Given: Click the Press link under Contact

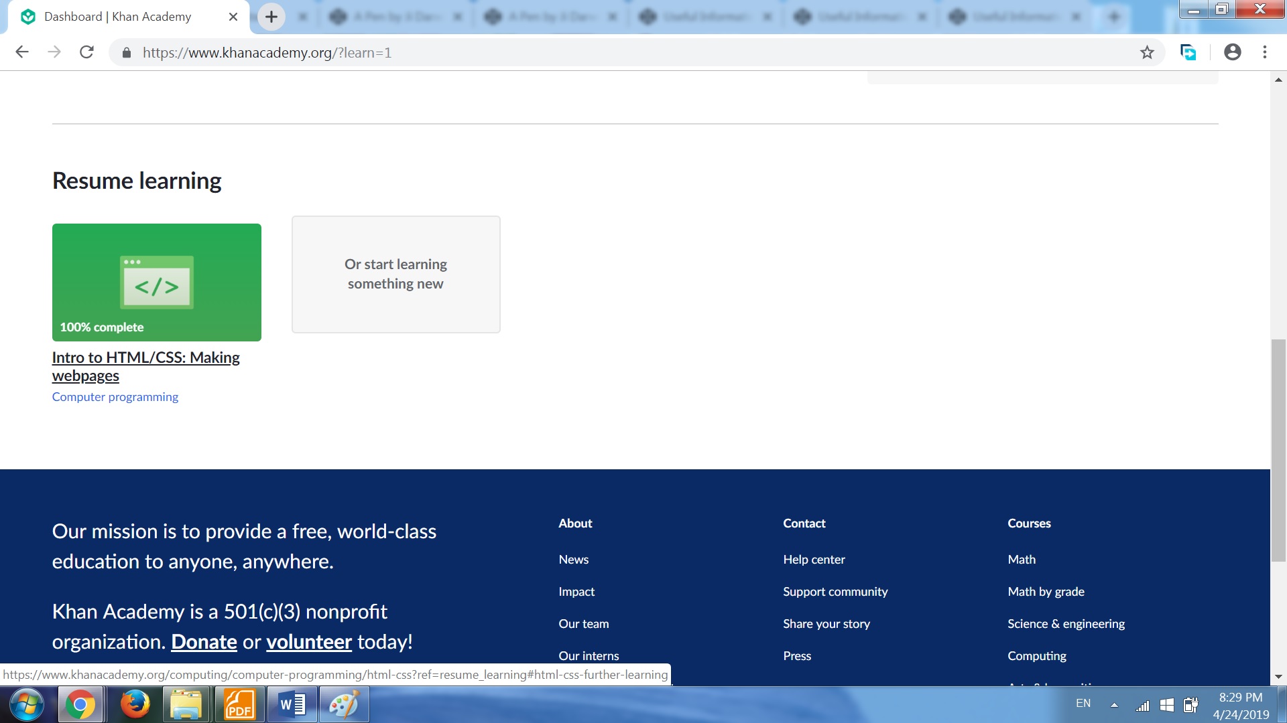Looking at the screenshot, I should (798, 656).
